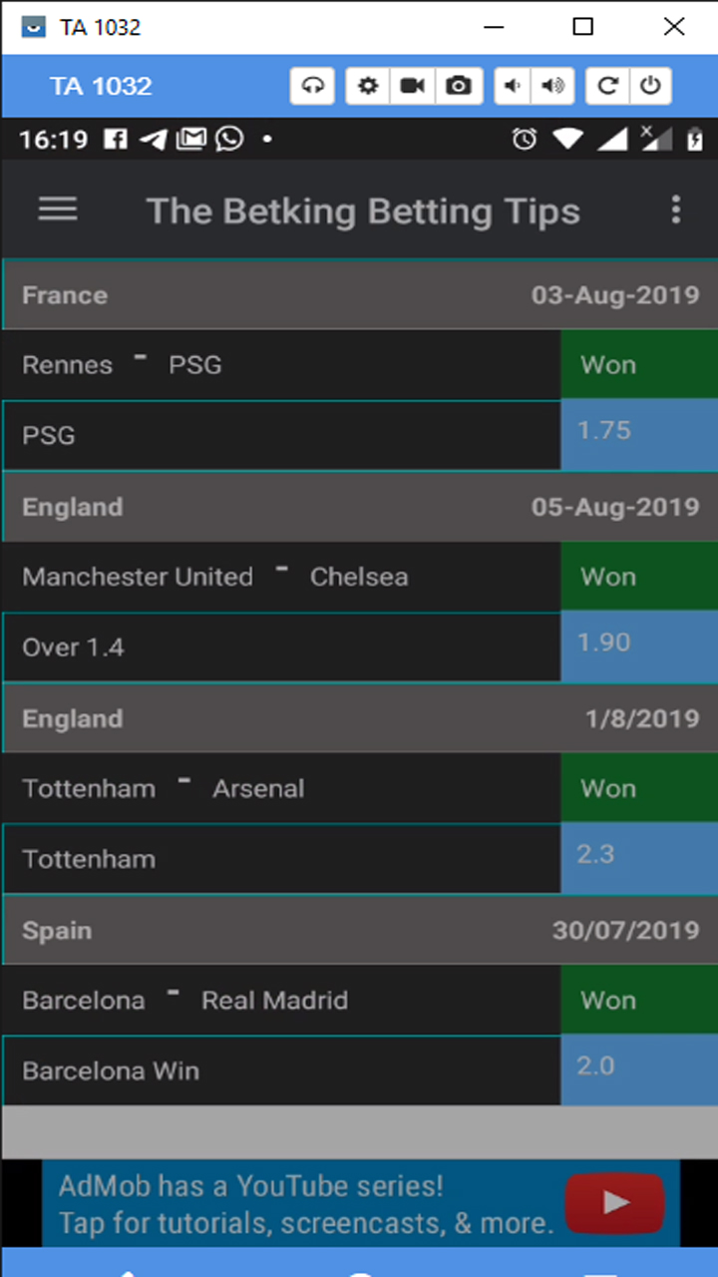Start video recording with camcorder icon
Image resolution: width=718 pixels, height=1277 pixels.
click(x=412, y=86)
